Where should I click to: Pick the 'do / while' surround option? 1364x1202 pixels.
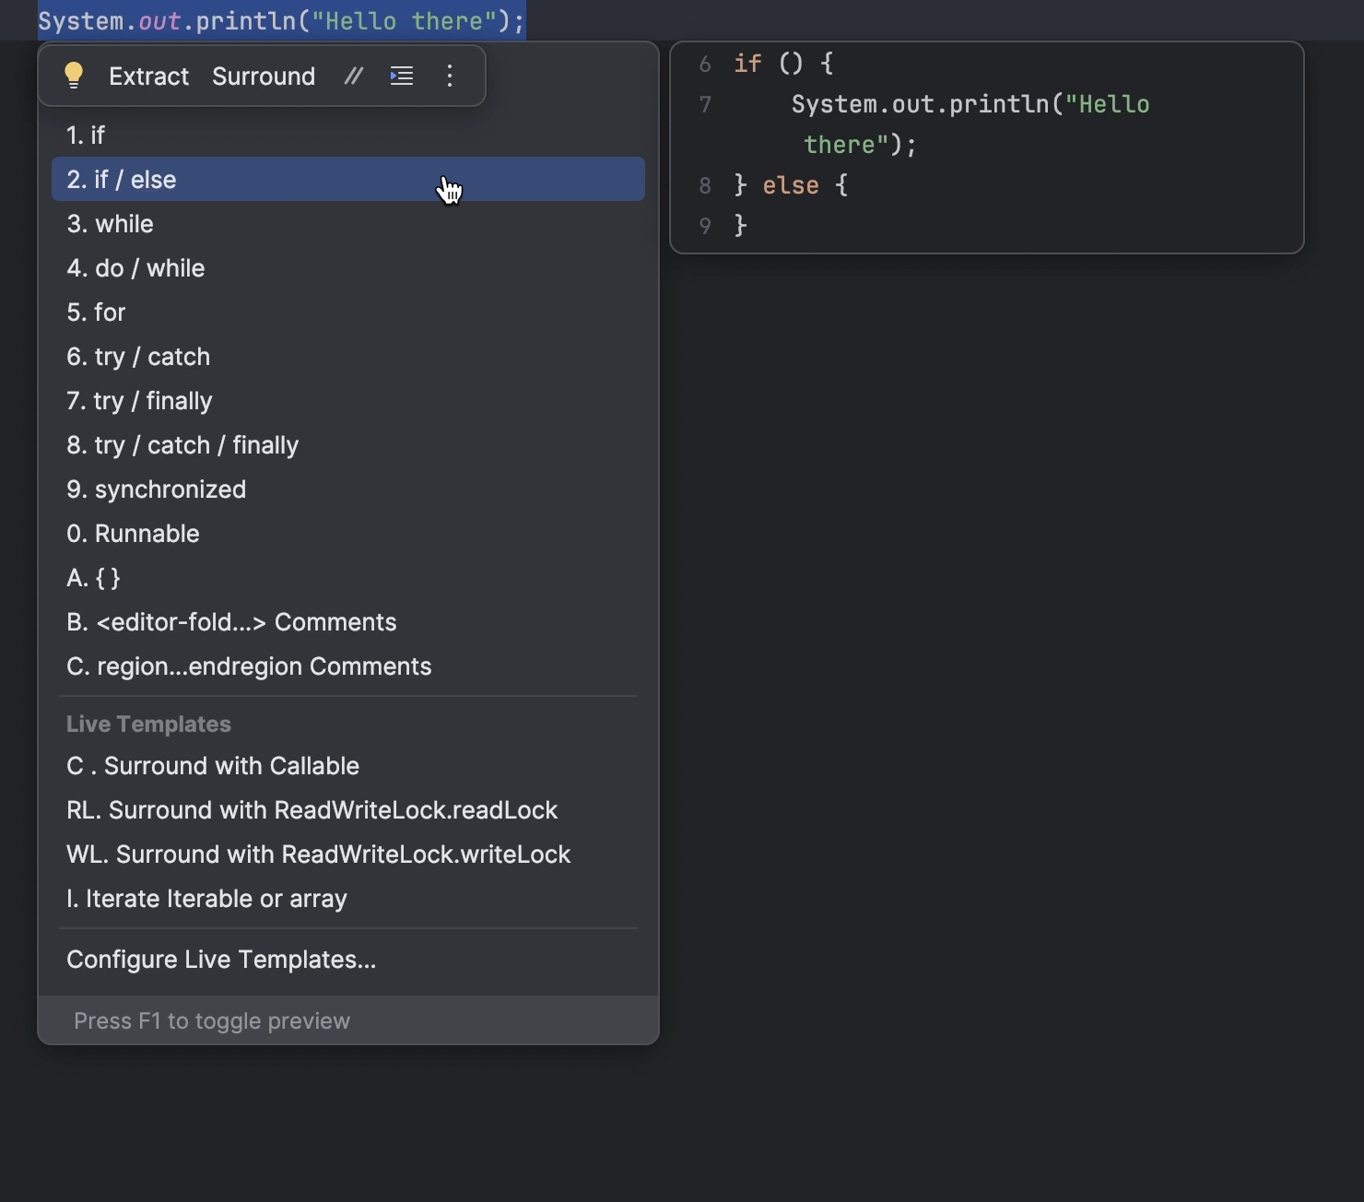[135, 268]
